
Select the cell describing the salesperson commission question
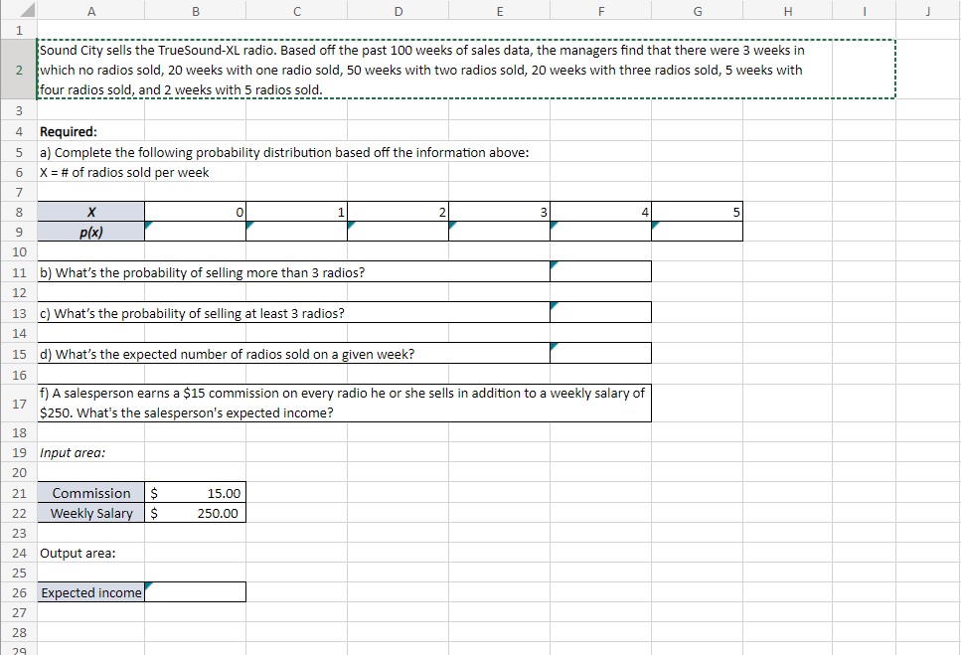pos(343,403)
